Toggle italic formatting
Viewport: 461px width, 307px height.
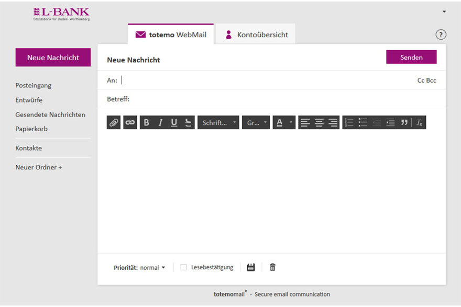pos(160,122)
